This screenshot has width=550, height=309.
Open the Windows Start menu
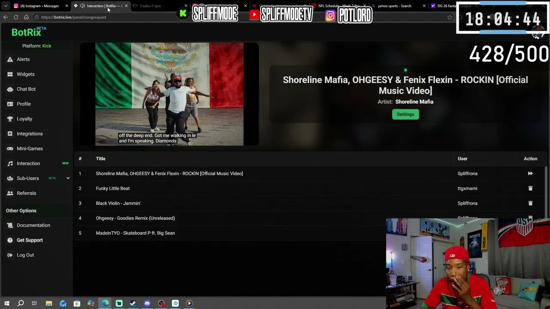click(6, 303)
